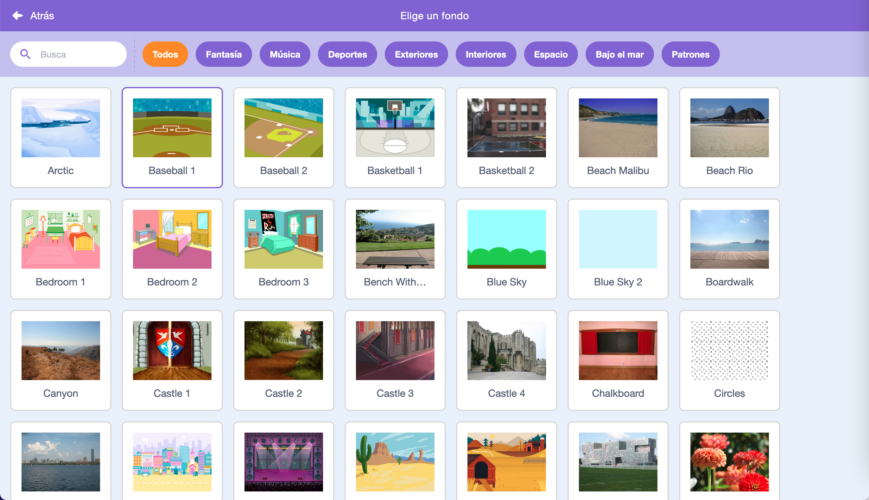The height and width of the screenshot is (500, 869).
Task: Click the back arrow icon
Action: (17, 16)
